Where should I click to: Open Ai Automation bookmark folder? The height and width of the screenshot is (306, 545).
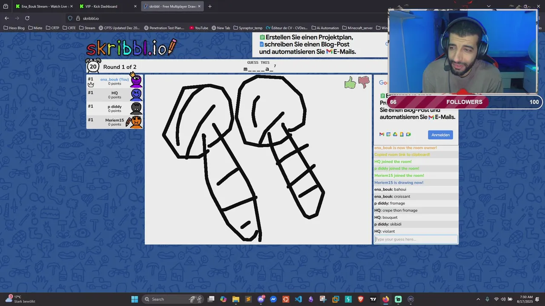pyautogui.click(x=325, y=28)
